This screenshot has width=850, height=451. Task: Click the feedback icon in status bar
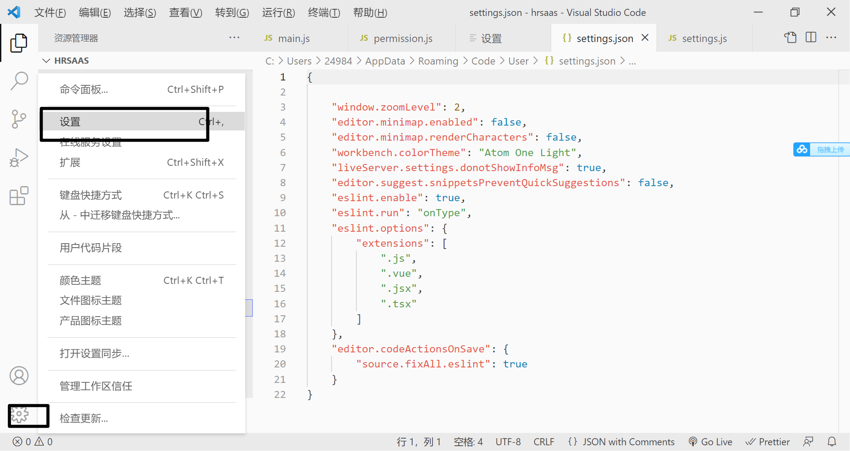coord(808,442)
